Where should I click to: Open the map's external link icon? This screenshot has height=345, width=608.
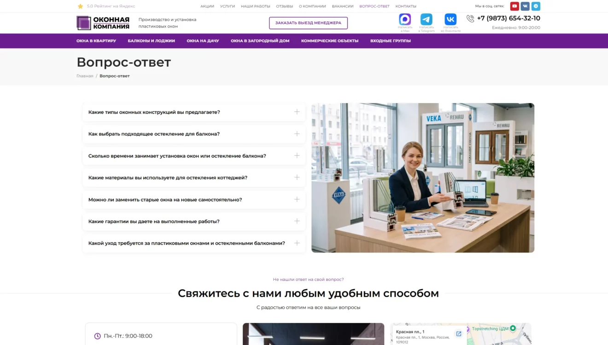[x=458, y=334]
